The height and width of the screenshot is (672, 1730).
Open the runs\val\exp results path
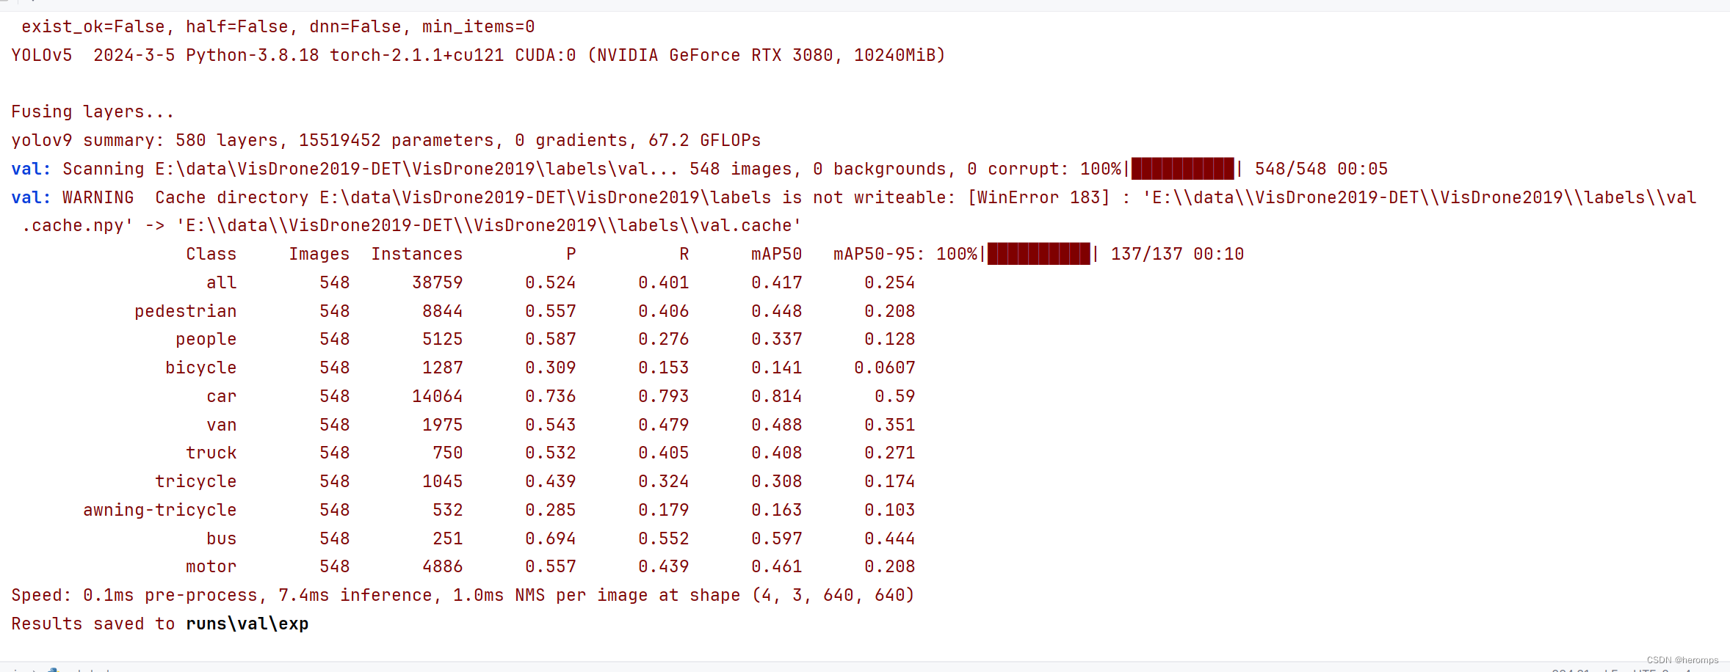point(247,624)
